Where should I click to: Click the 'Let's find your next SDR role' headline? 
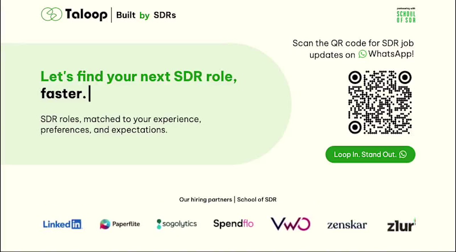click(139, 76)
